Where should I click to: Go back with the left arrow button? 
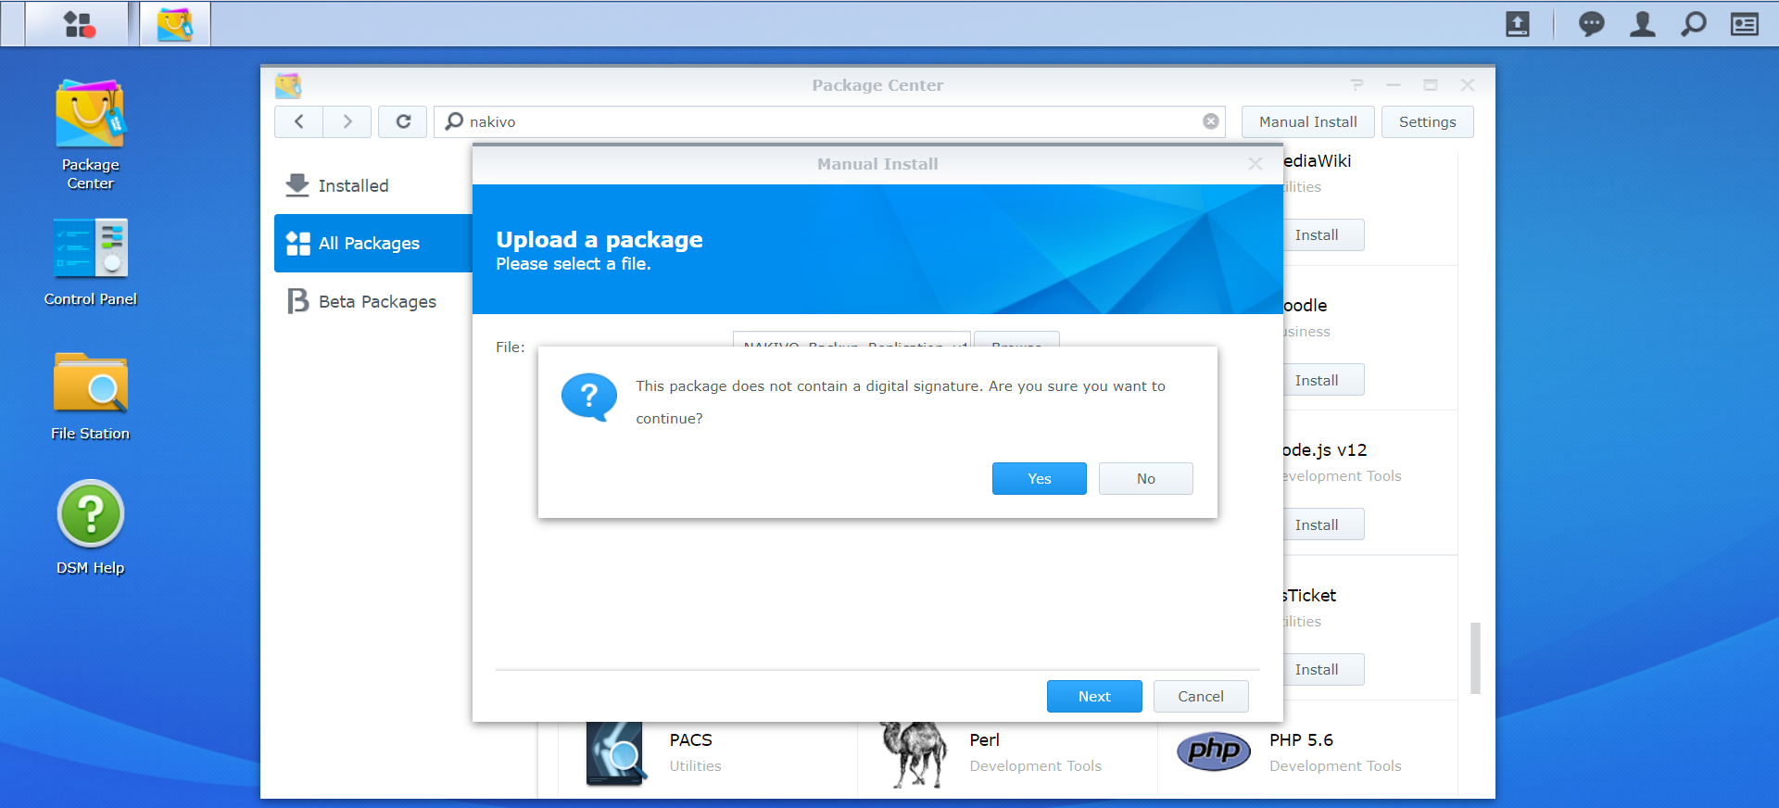[x=299, y=121]
